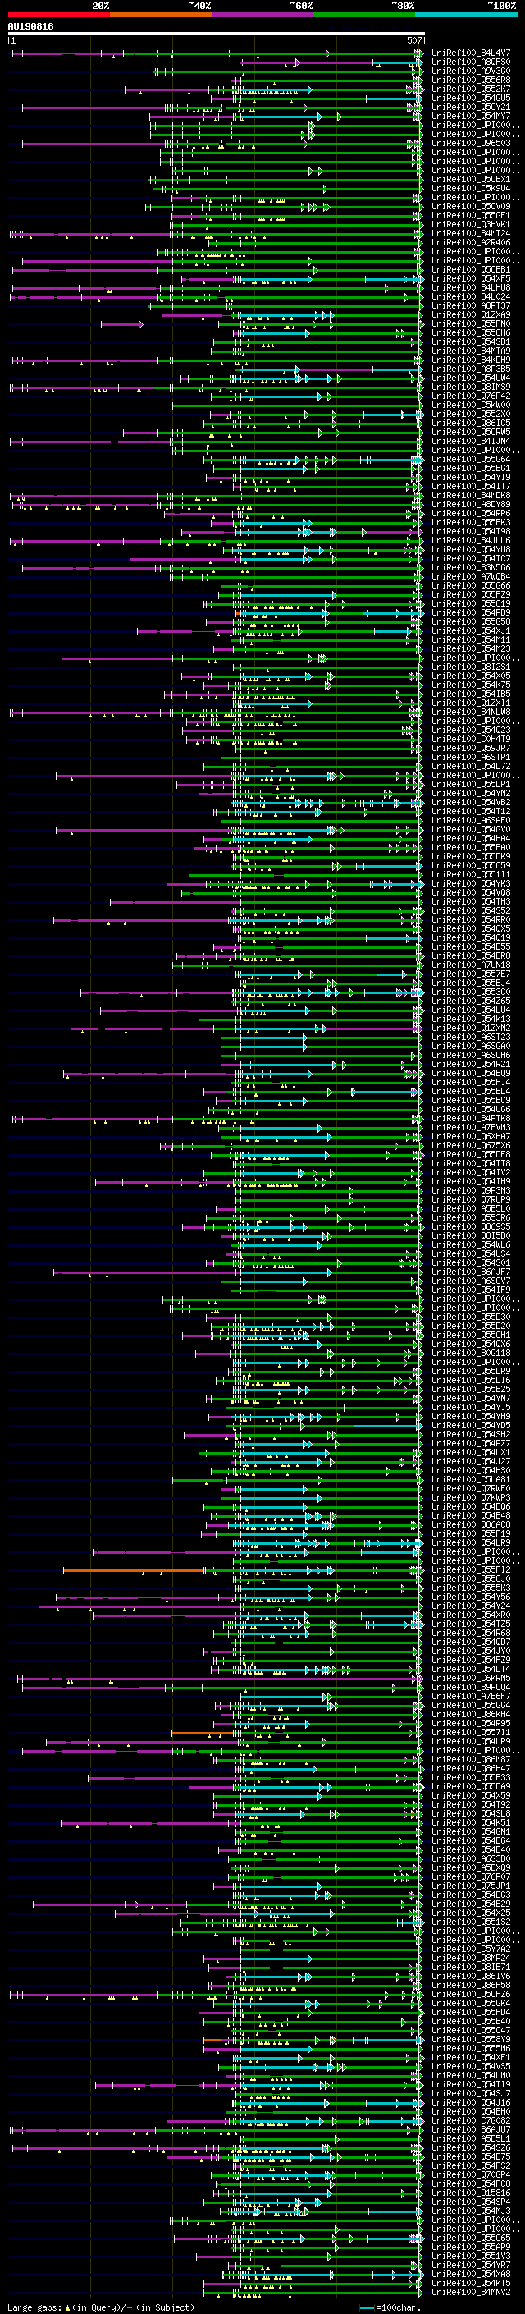This screenshot has height=2314, width=525.
Task: Select hit label UniRef100_Q551S2
Action: coord(471,1922)
